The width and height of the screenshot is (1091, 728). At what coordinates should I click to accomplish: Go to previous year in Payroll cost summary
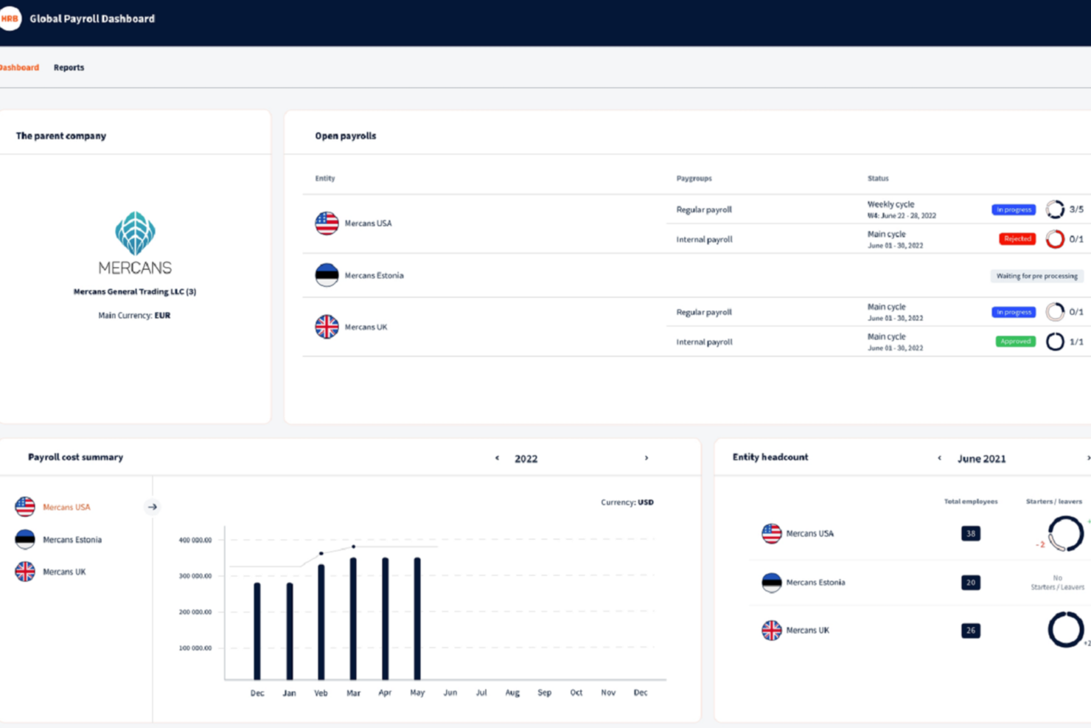click(497, 458)
